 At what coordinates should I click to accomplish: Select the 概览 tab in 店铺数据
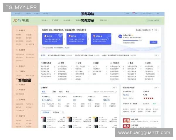(44, 92)
